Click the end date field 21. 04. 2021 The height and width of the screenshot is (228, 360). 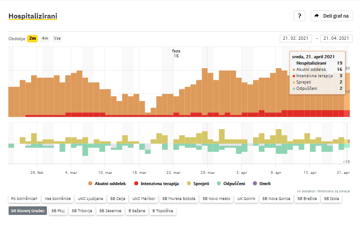pos(336,38)
